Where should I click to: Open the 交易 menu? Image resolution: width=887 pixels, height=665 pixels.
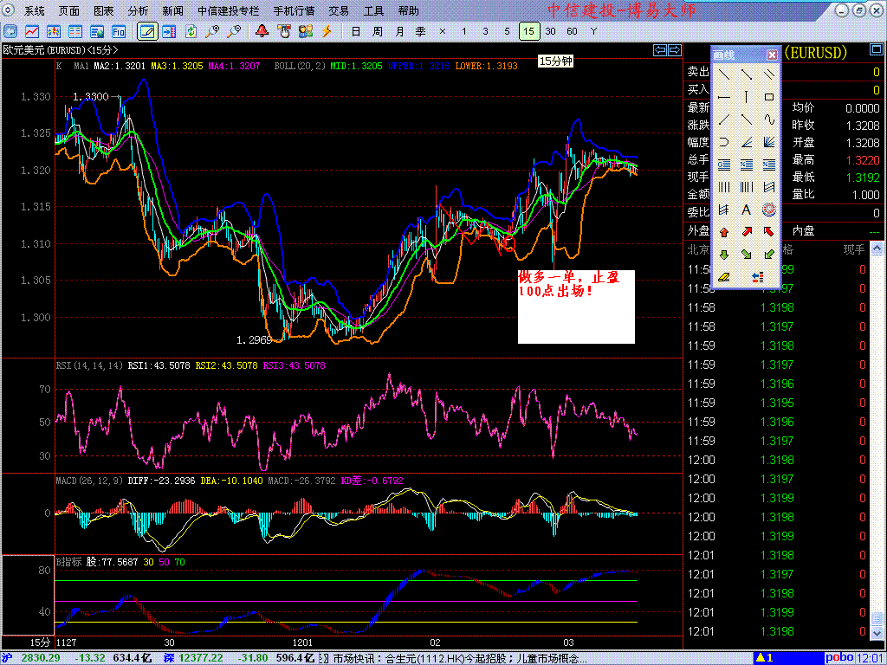339,10
